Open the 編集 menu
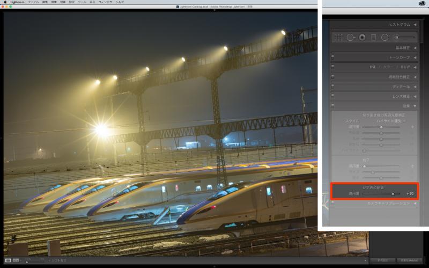Image resolution: width=429 pixels, height=268 pixels. (x=45, y=2)
